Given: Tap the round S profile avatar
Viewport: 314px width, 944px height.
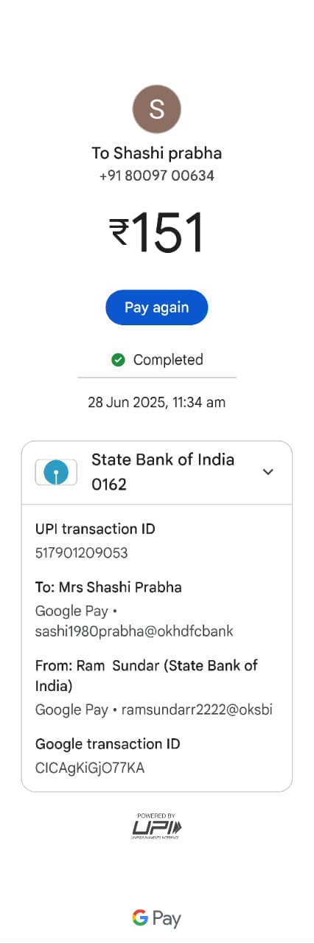Looking at the screenshot, I should [x=156, y=109].
